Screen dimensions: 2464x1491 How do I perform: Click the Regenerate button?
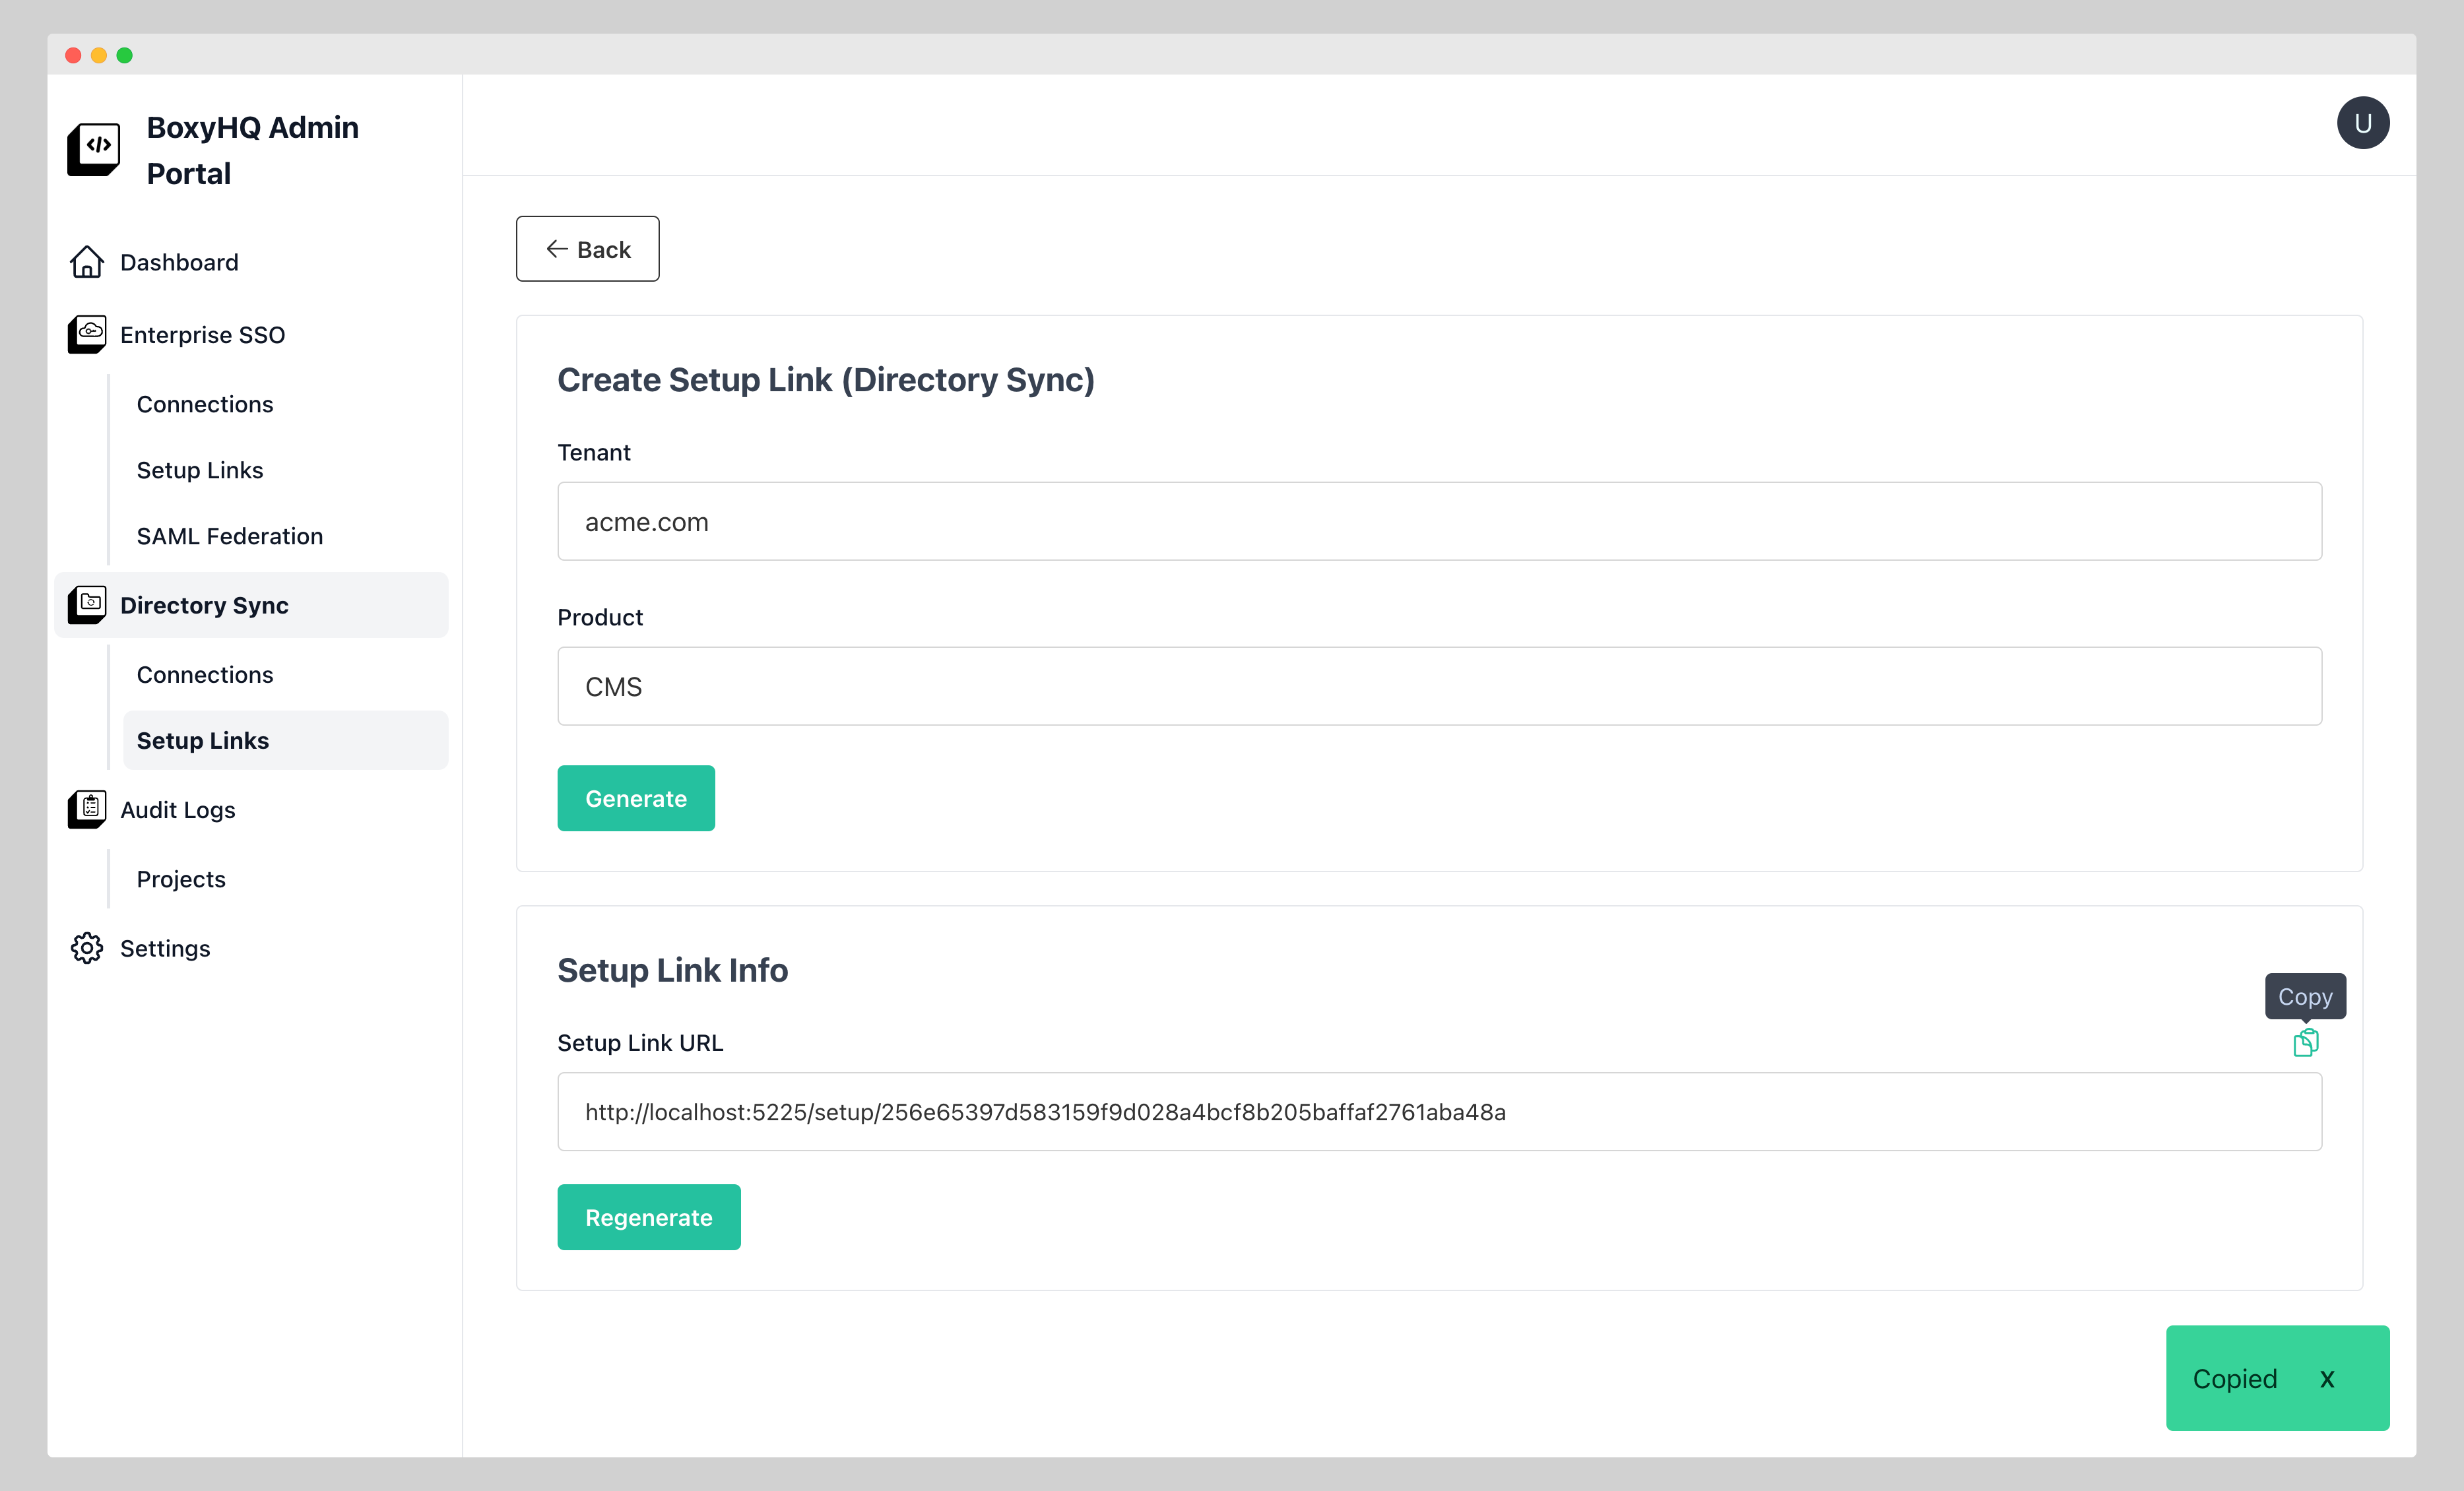[x=648, y=1217]
